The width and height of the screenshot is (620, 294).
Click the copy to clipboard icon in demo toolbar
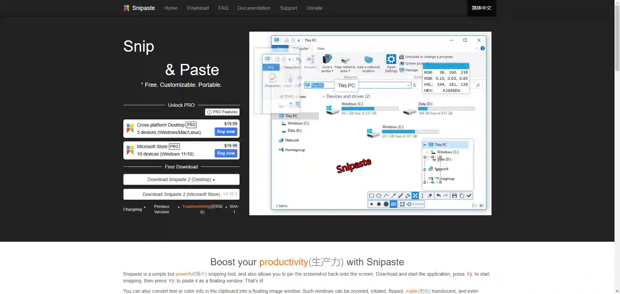pos(462,196)
